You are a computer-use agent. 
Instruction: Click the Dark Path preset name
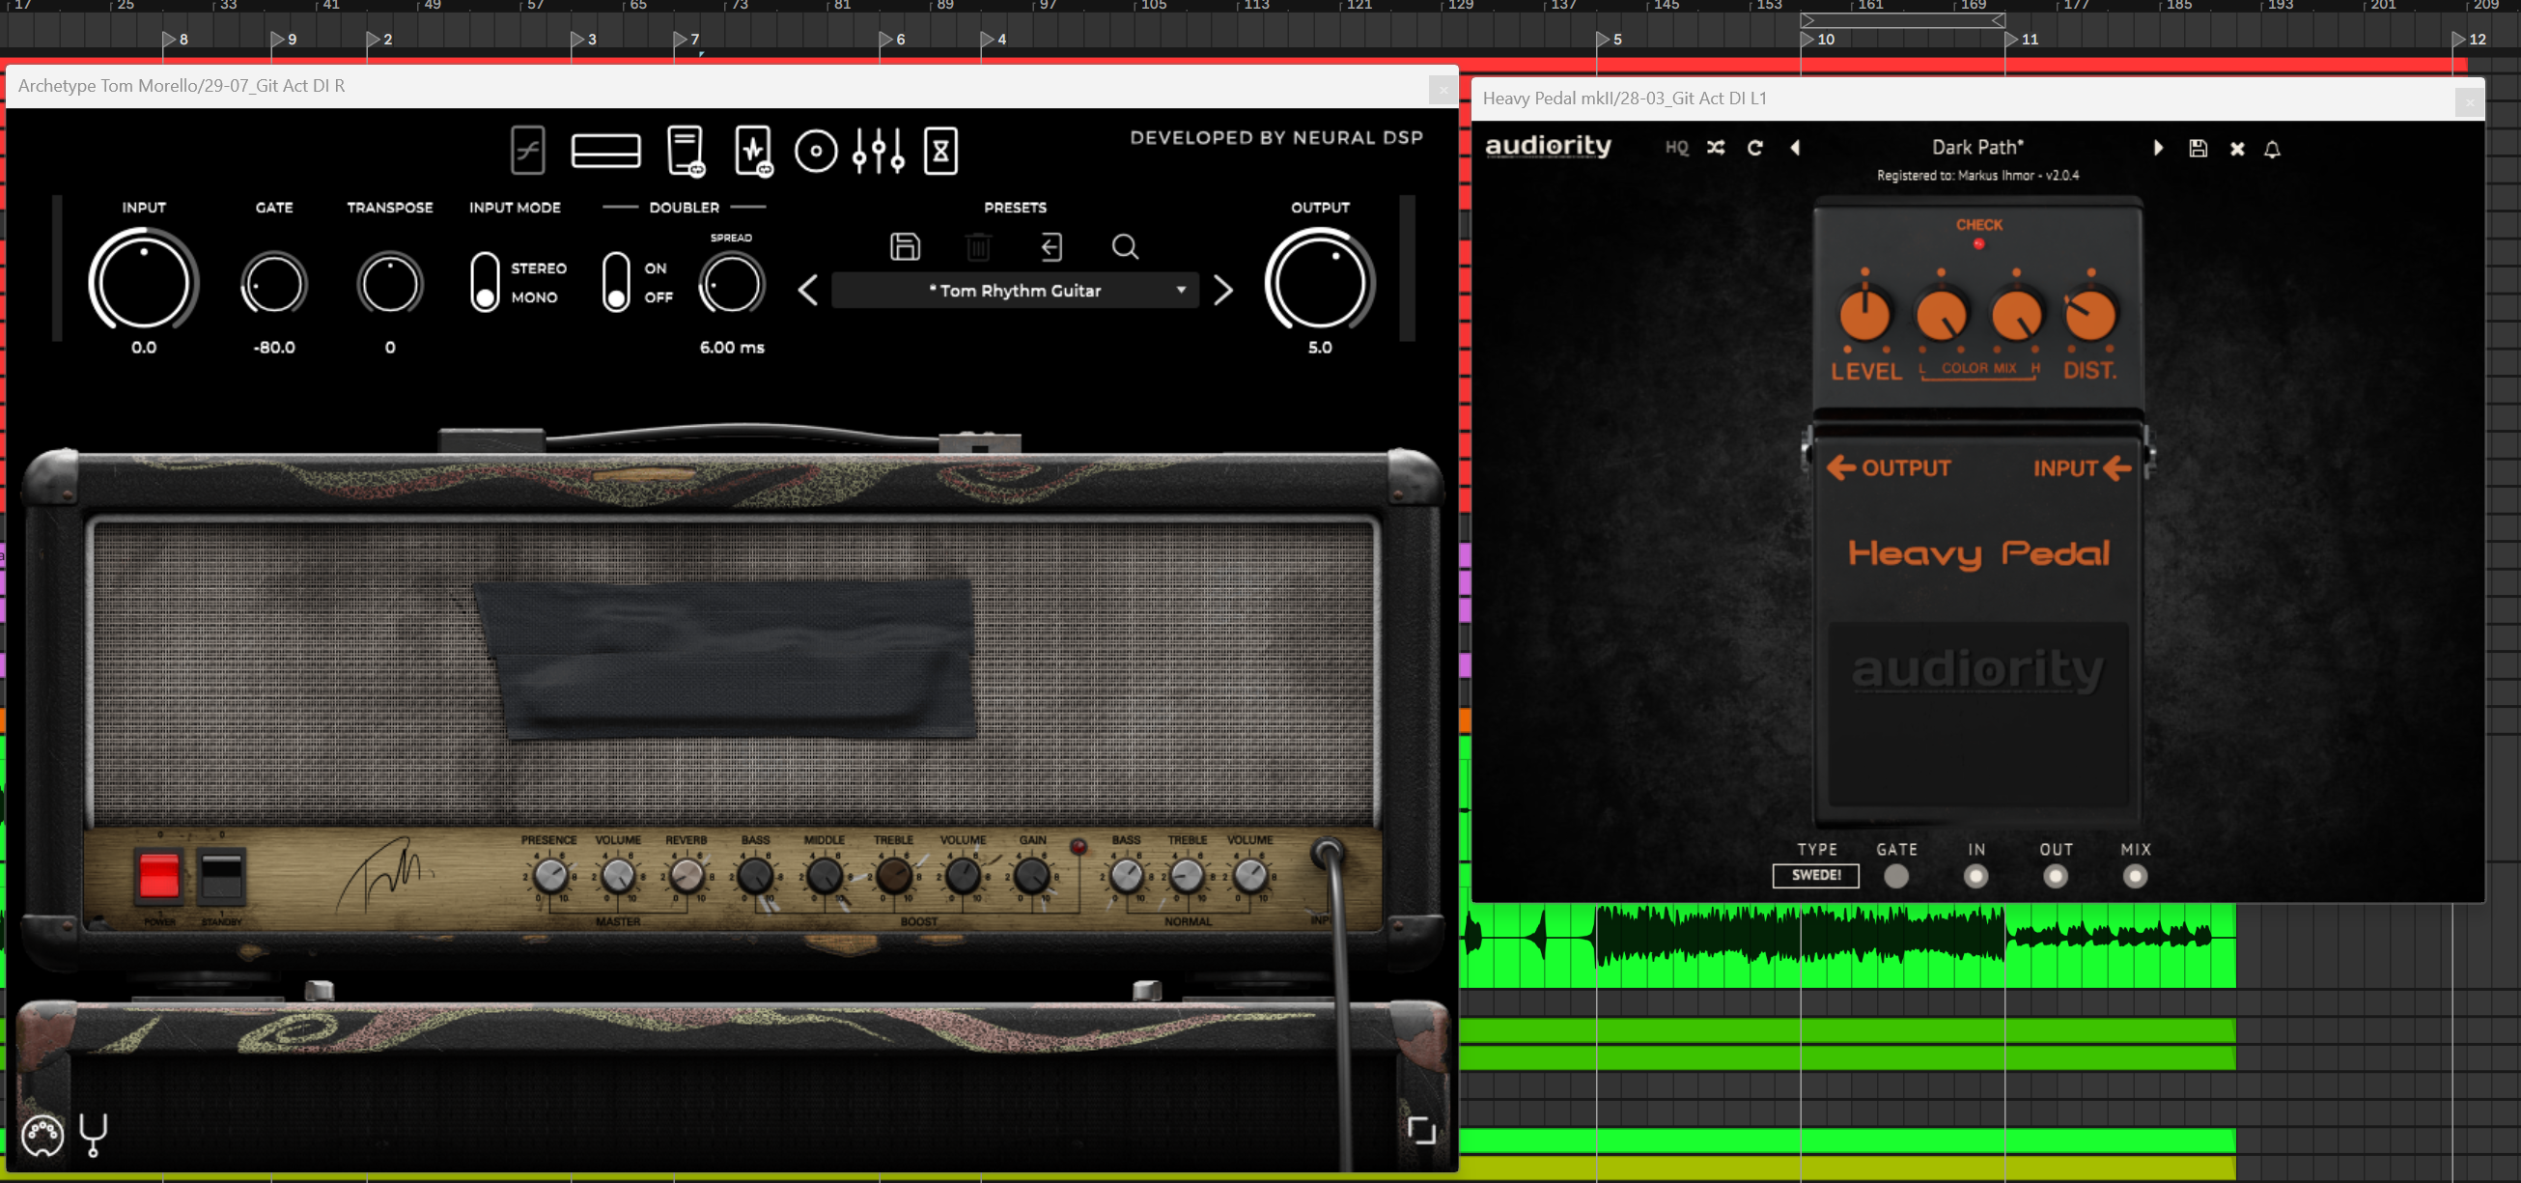coord(1975,148)
